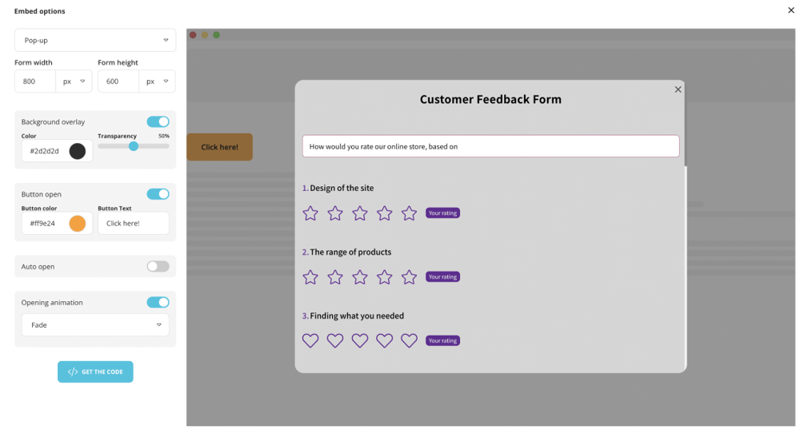Disable the Background overlay toggle
The height and width of the screenshot is (441, 800).
pos(158,121)
